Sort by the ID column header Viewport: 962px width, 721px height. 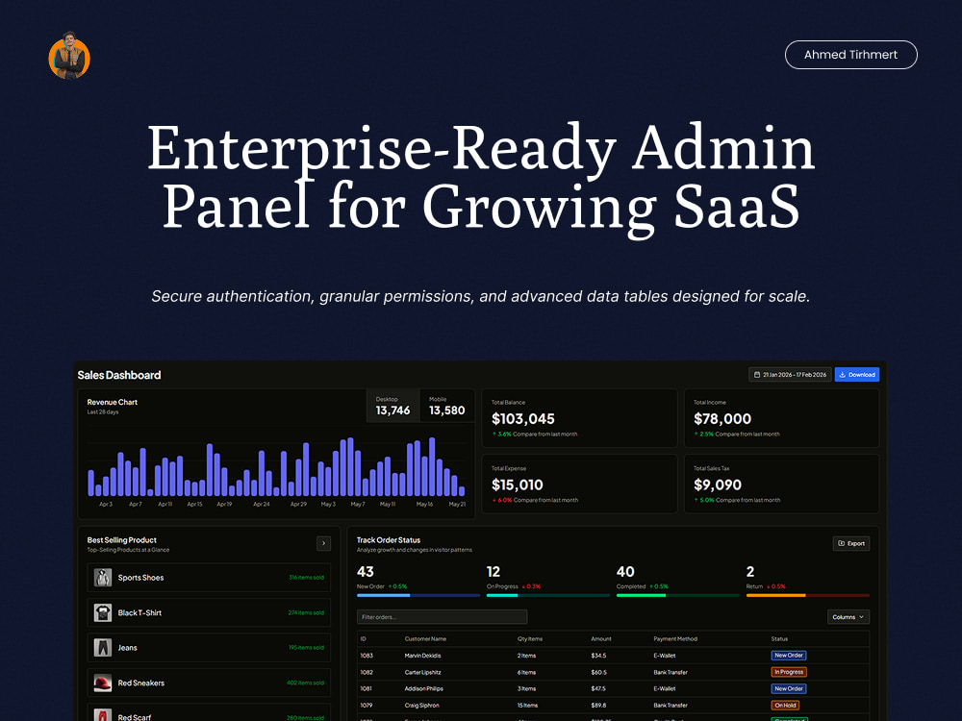pyautogui.click(x=364, y=639)
